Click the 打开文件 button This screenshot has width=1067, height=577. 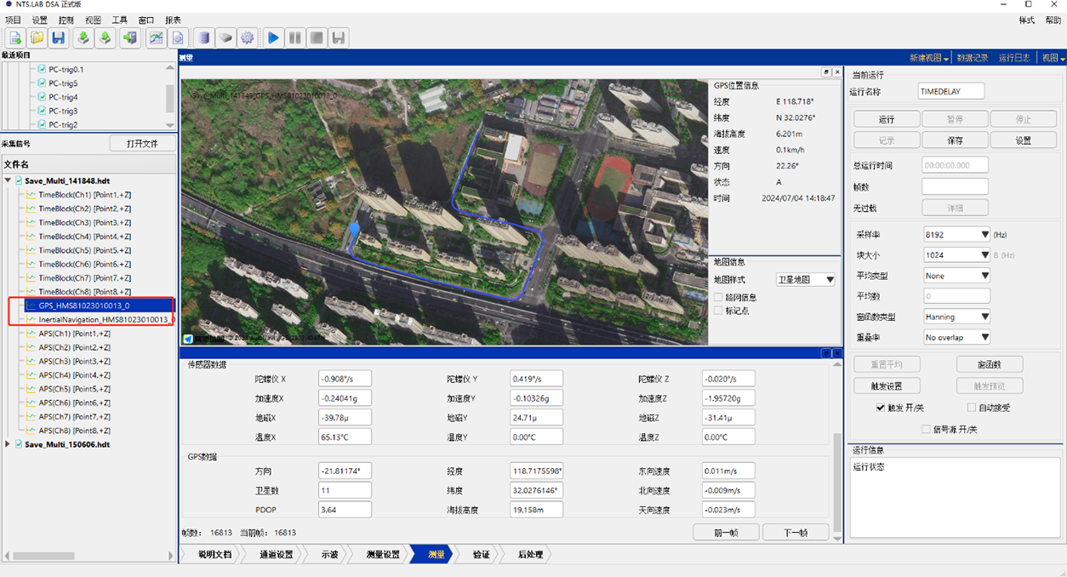142,144
